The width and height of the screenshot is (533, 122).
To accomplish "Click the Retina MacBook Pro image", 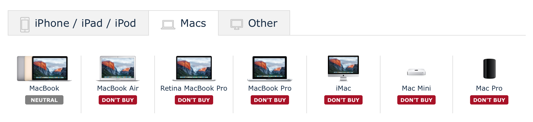I will (x=194, y=68).
